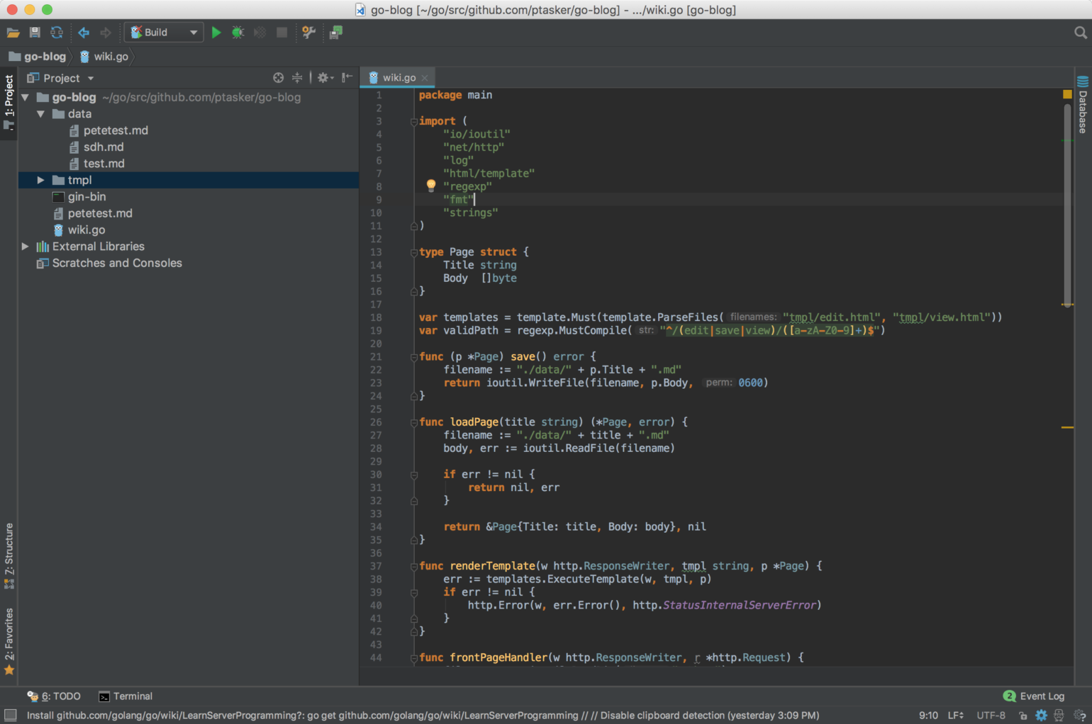Viewport: 1092px width, 724px height.
Task: Open the 6: TODO tool window
Action: tap(54, 696)
